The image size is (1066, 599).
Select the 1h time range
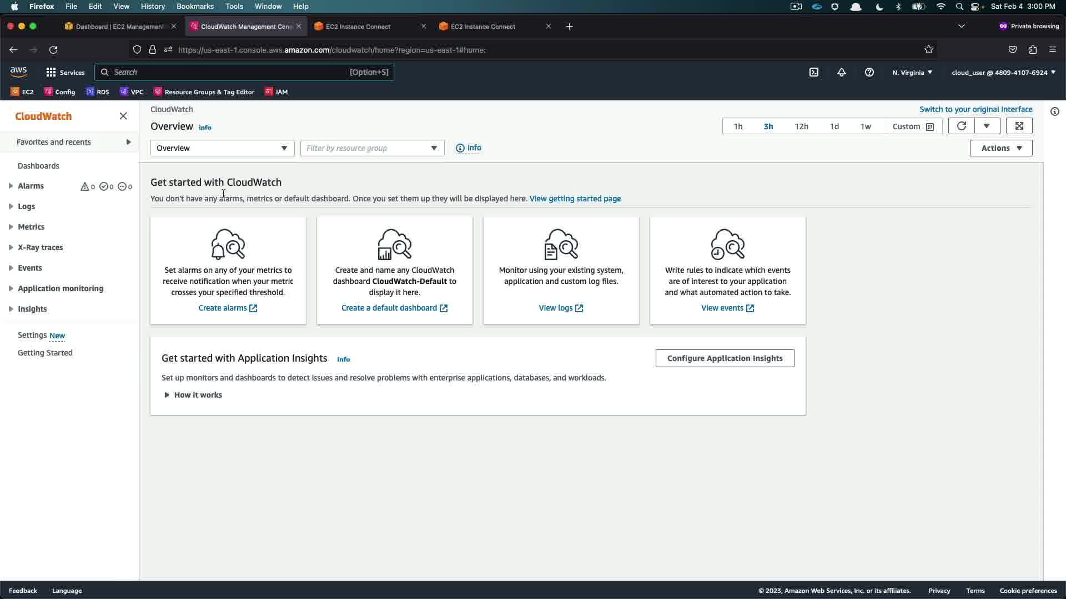[x=738, y=126]
